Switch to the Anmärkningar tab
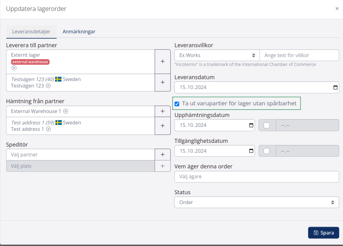 tap(79, 31)
